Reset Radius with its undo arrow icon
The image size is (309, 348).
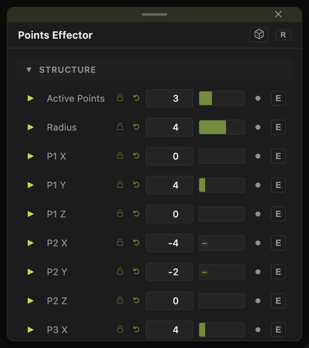click(136, 127)
